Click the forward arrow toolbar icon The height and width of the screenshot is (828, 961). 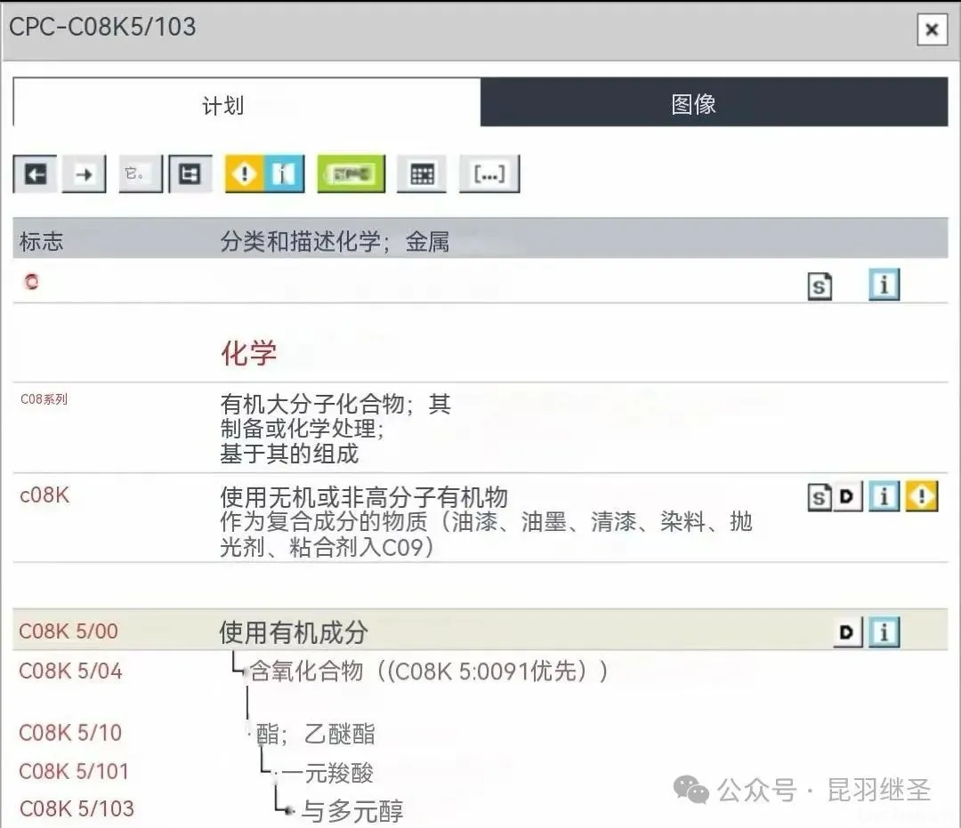click(x=84, y=174)
